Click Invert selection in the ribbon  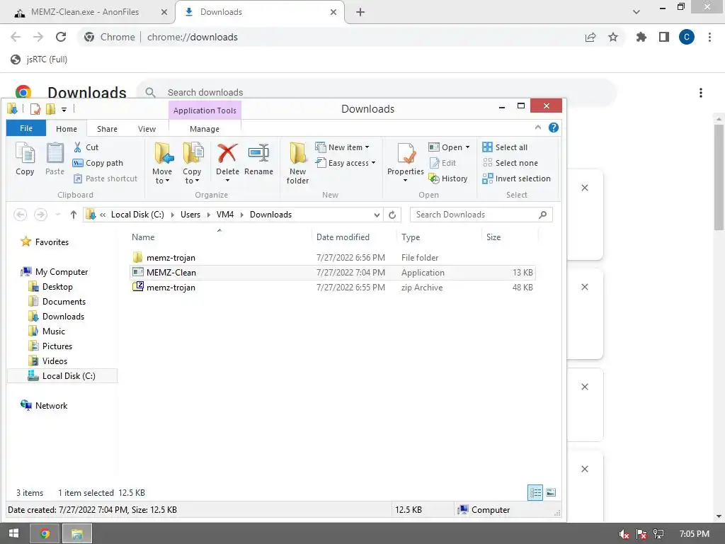516,178
